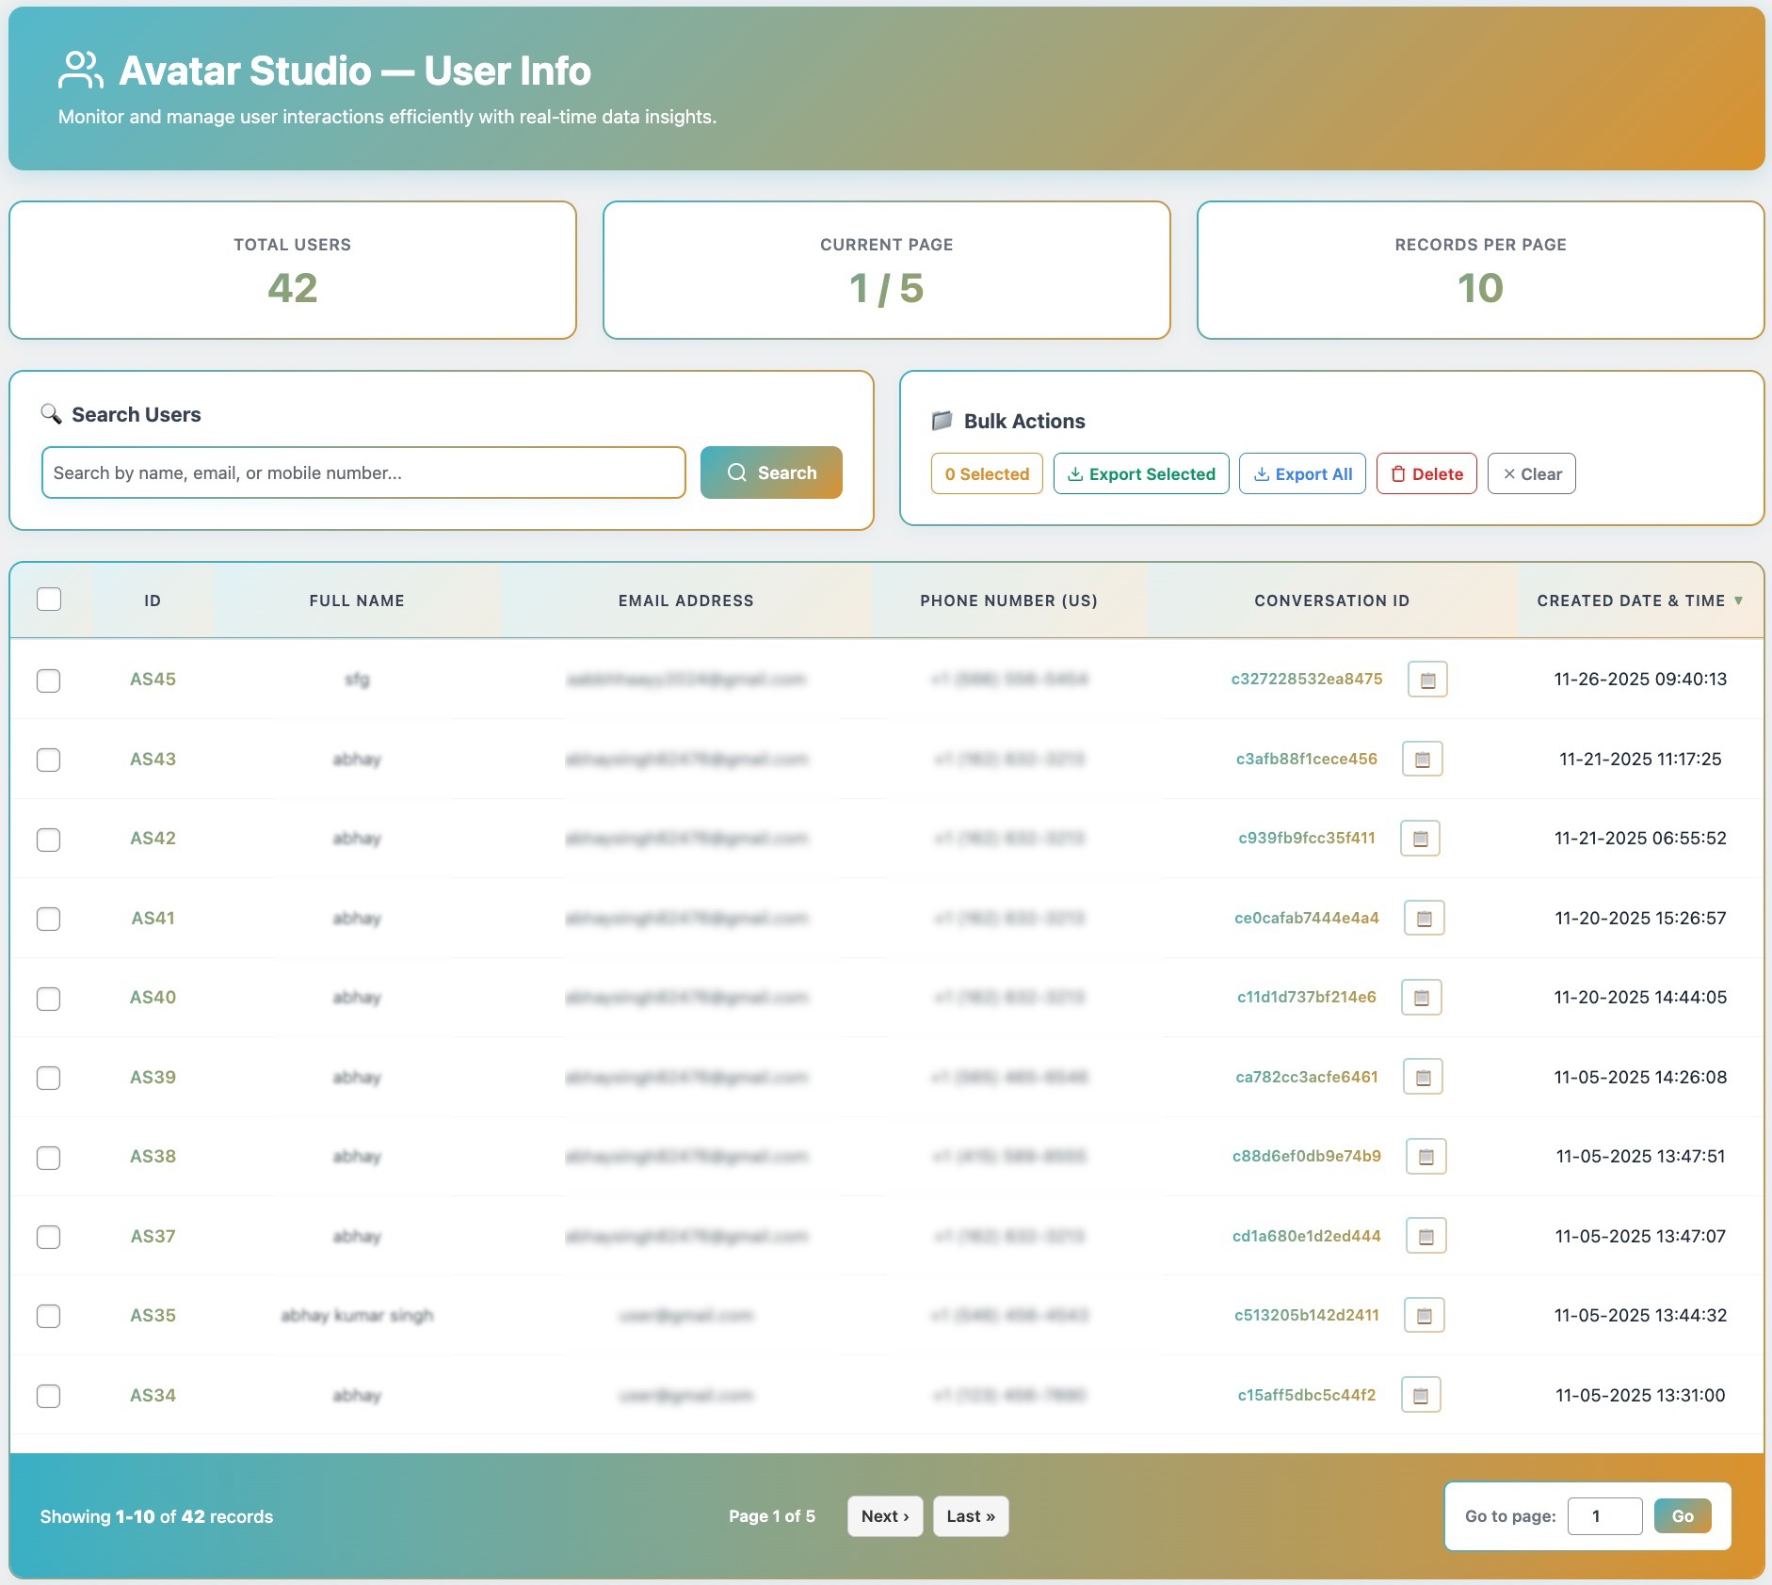Click clipboard icon for c15aff5dbc5c44f2

coord(1421,1396)
